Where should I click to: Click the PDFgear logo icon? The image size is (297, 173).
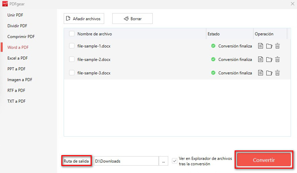(x=5, y=4)
